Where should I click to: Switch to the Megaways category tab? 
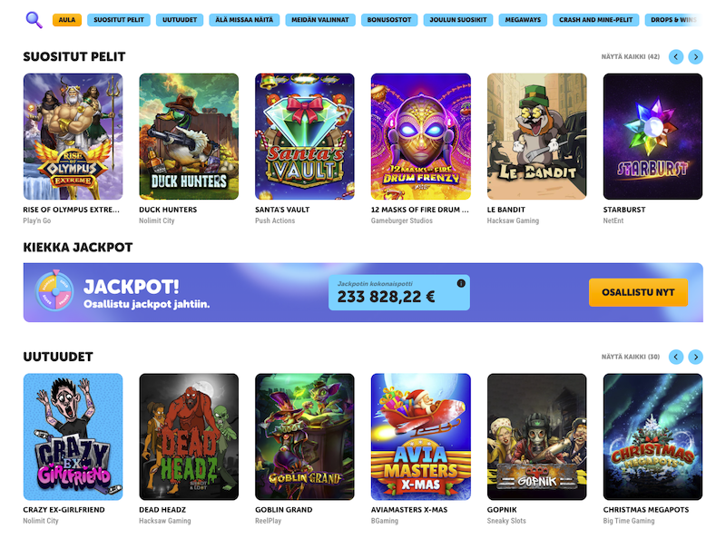coord(523,20)
